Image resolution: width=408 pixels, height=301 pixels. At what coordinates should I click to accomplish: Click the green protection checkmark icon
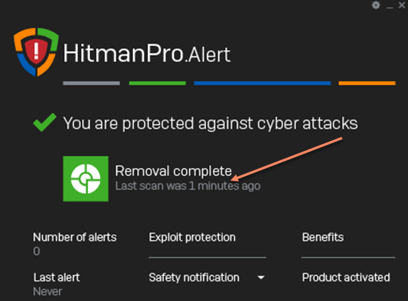45,122
